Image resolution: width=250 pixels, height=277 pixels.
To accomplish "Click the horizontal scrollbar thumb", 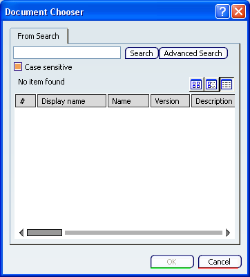I will coord(44,233).
